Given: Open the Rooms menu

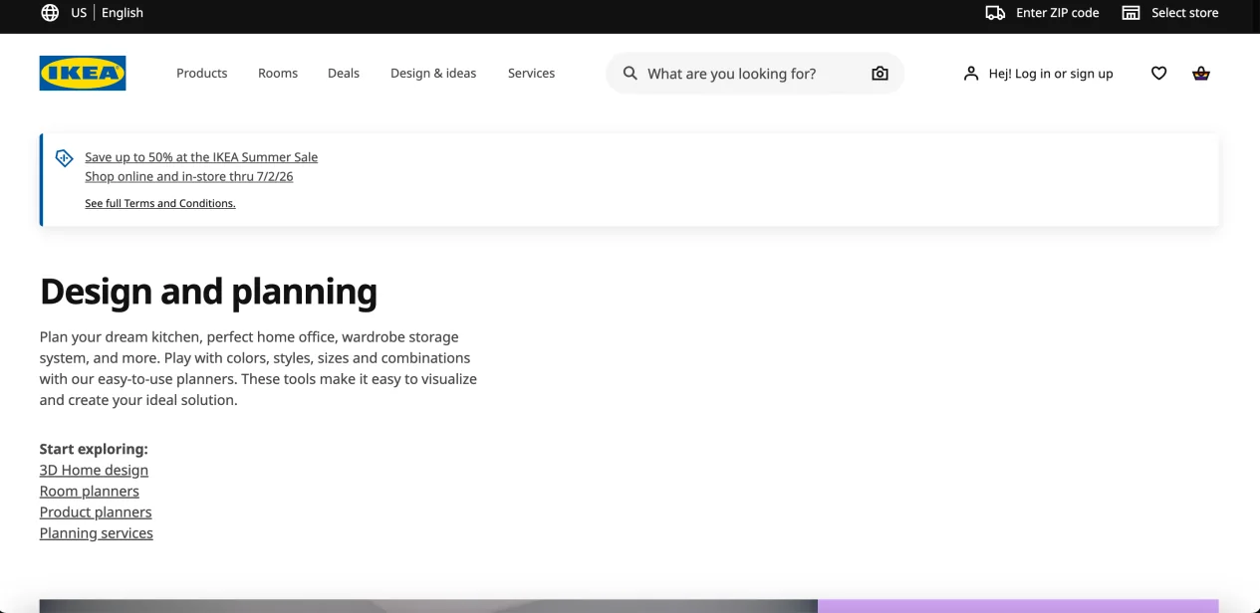Looking at the screenshot, I should (x=278, y=73).
